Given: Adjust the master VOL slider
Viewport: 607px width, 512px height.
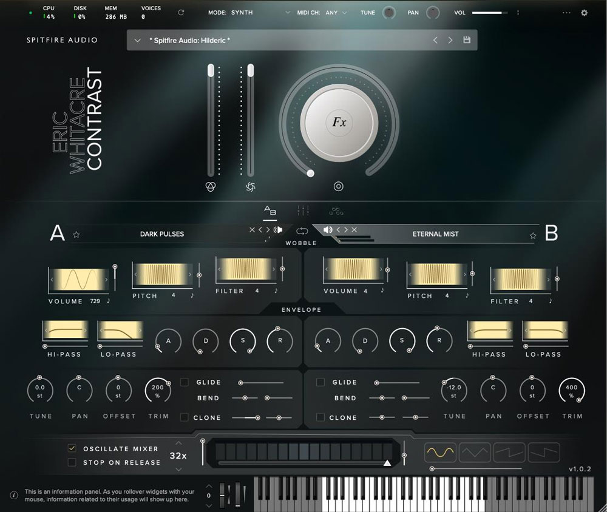Looking at the screenshot, I should [x=489, y=13].
